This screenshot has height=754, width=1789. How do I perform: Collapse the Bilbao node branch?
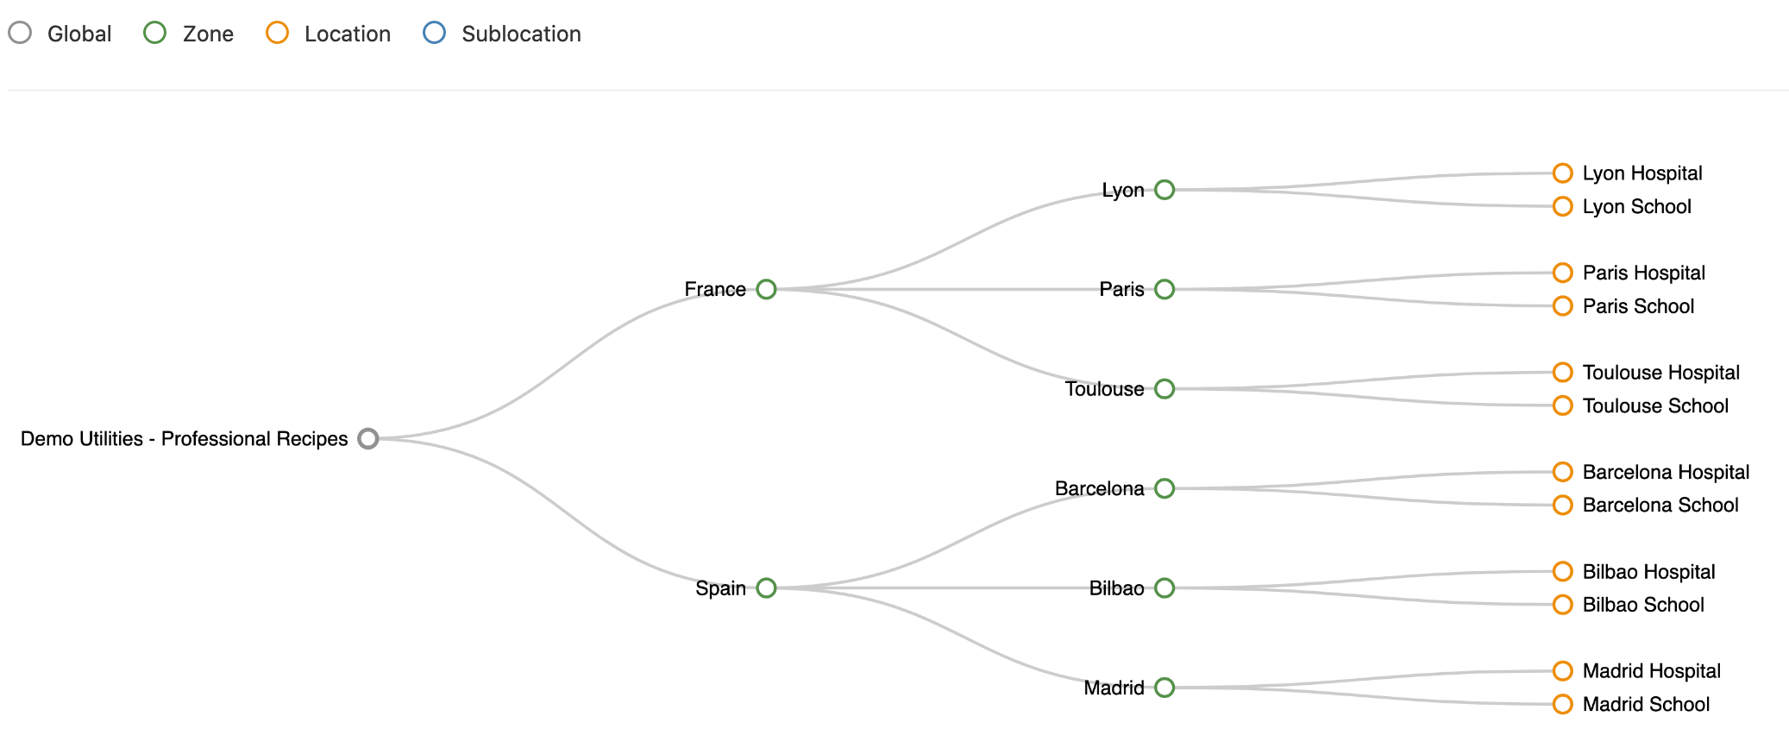[x=1164, y=587]
